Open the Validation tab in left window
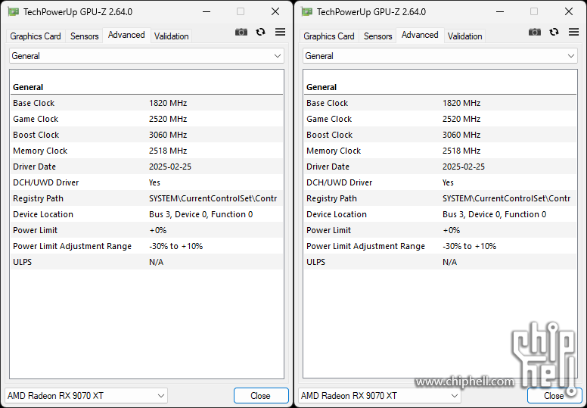The width and height of the screenshot is (587, 408). 172,36
